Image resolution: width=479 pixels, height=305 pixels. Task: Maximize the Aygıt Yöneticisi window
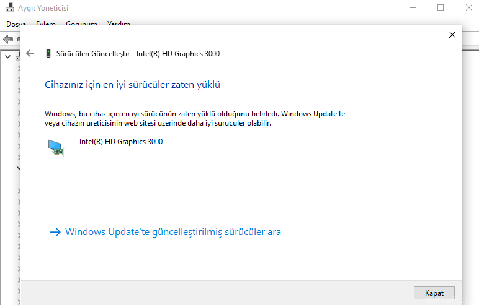(x=441, y=7)
